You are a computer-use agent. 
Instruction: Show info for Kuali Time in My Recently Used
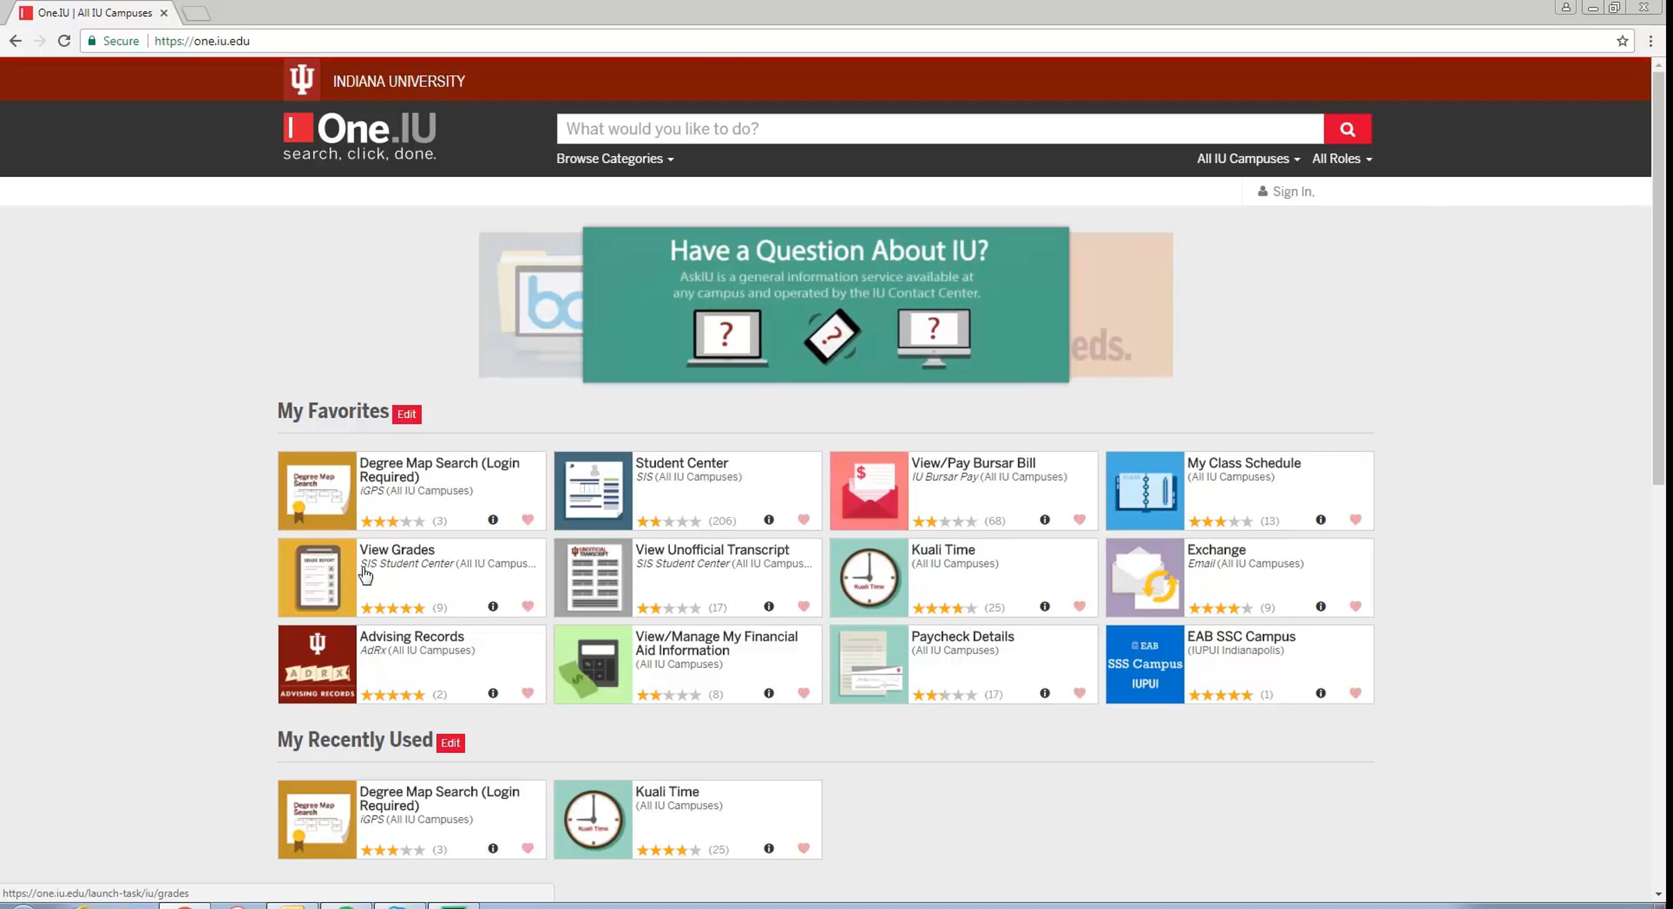[769, 848]
